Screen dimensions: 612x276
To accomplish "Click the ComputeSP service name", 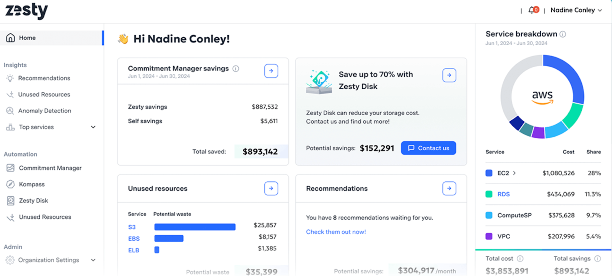I will tap(514, 215).
